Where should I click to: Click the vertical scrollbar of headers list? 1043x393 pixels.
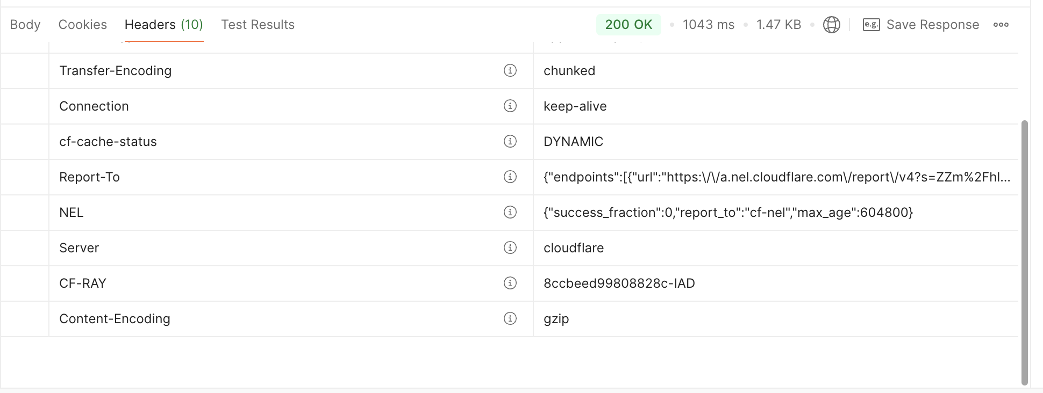pos(1024,252)
